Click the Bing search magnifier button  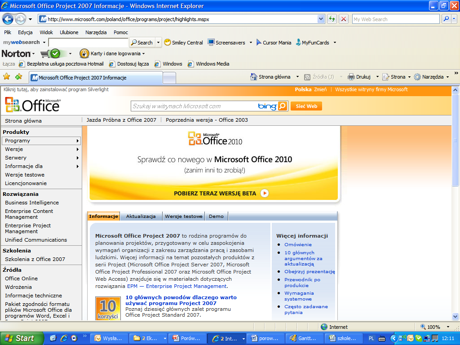tap(283, 106)
